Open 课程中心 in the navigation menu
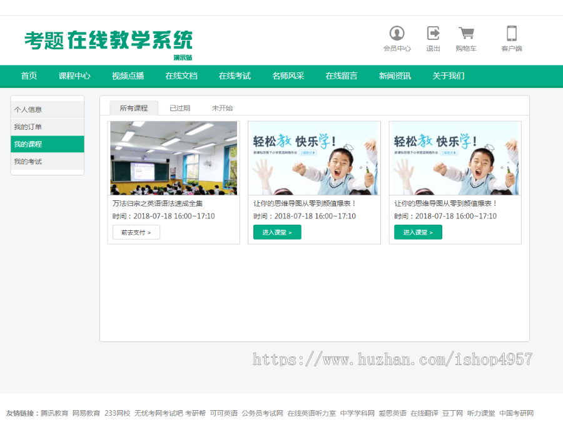 coord(76,76)
